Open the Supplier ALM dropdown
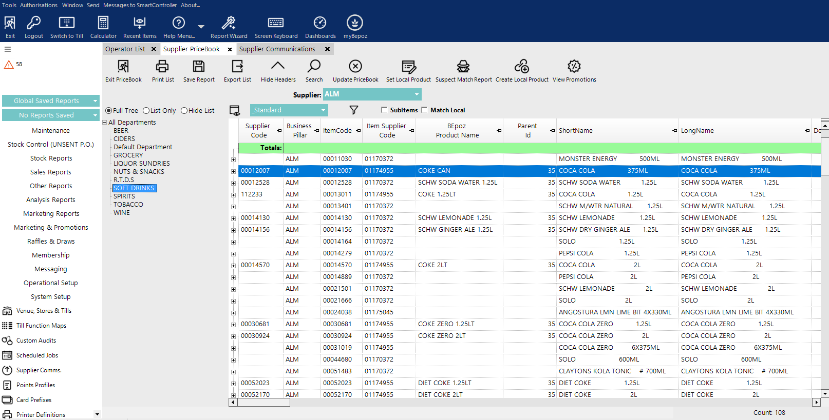Viewport: 829px width, 420px height. coord(372,94)
